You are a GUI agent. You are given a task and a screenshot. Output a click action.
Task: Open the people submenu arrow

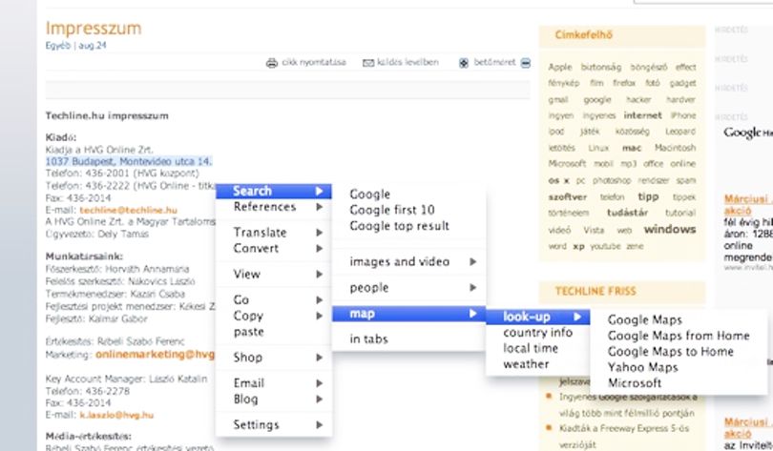(472, 288)
